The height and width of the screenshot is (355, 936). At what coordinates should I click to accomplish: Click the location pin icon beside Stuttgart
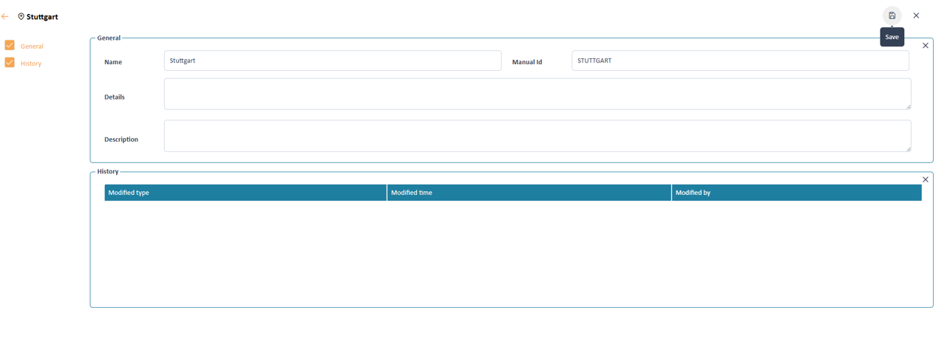(x=21, y=16)
